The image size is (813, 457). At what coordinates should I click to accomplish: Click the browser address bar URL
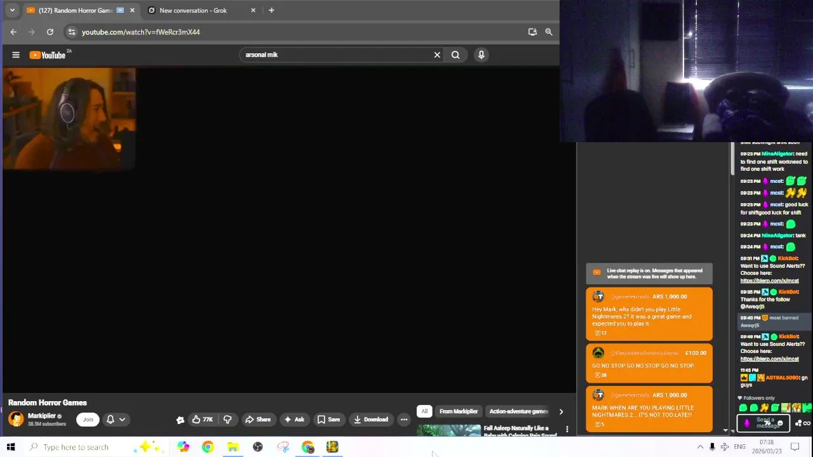(141, 32)
